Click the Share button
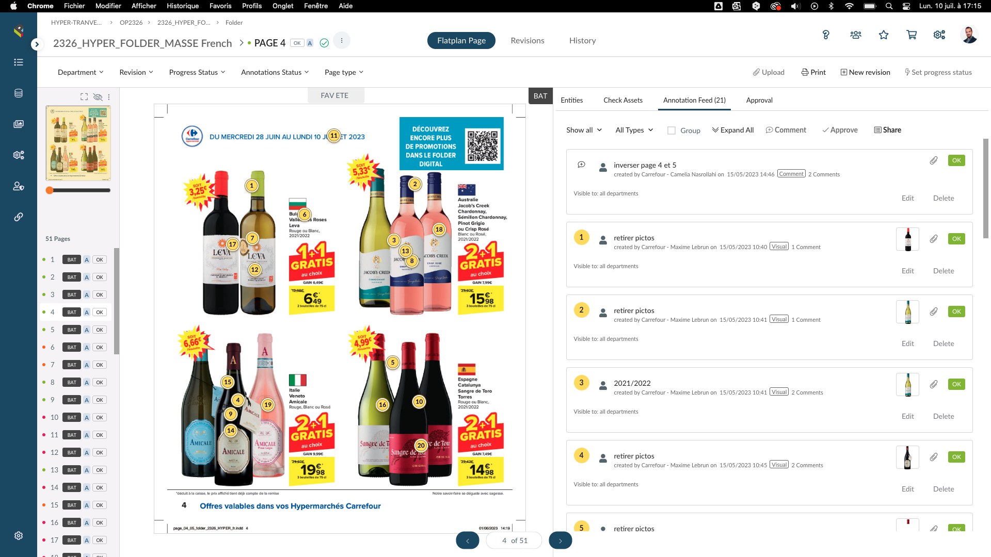 888,130
